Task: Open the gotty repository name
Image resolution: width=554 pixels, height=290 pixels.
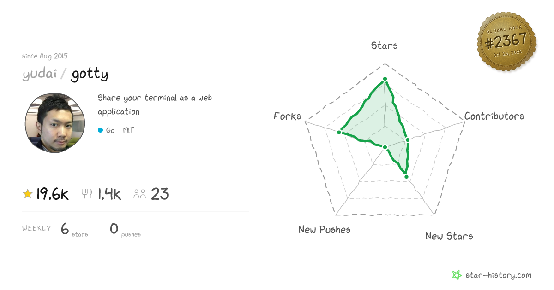Action: coord(90,74)
